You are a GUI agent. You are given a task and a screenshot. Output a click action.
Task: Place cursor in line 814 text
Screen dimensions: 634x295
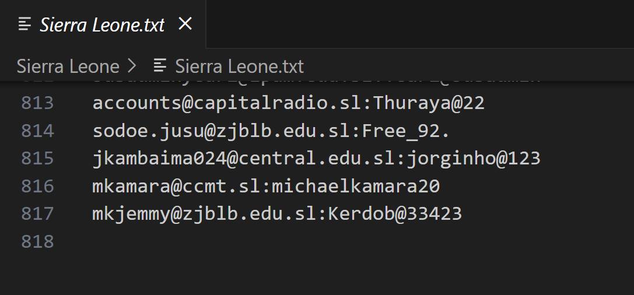(x=271, y=131)
